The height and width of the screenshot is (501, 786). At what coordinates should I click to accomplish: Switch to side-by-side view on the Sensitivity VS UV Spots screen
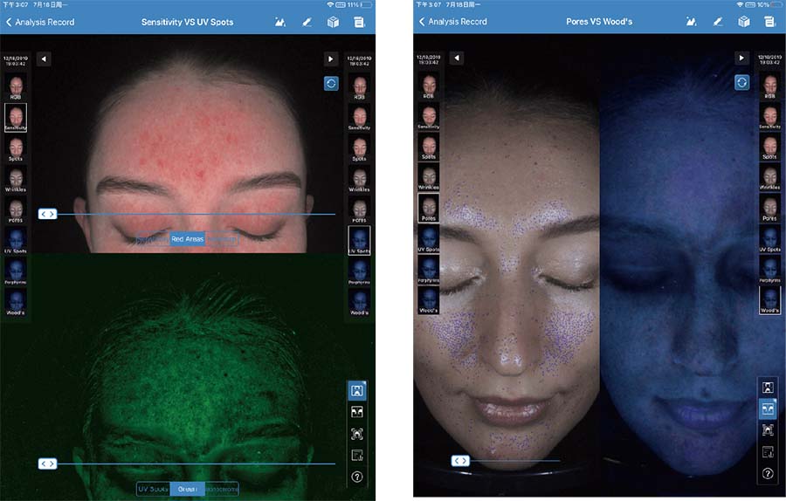pyautogui.click(x=356, y=412)
